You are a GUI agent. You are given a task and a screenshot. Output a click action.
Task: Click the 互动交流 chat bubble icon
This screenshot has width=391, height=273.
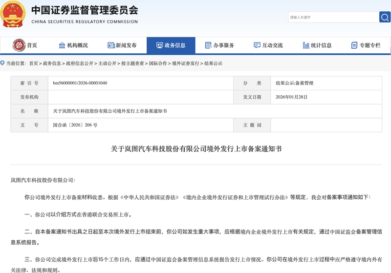257,45
